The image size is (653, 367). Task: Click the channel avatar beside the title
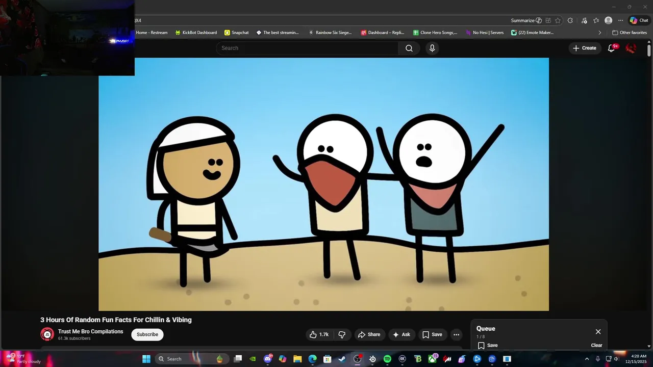(x=47, y=334)
